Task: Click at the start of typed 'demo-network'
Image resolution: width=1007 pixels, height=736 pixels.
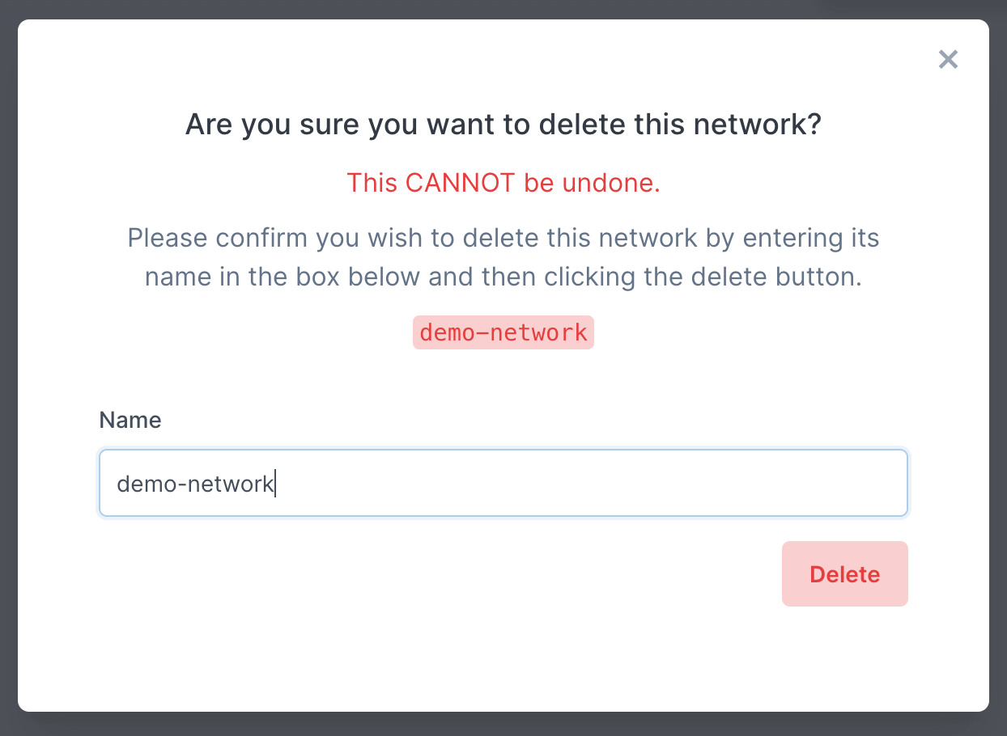Action: pos(118,484)
